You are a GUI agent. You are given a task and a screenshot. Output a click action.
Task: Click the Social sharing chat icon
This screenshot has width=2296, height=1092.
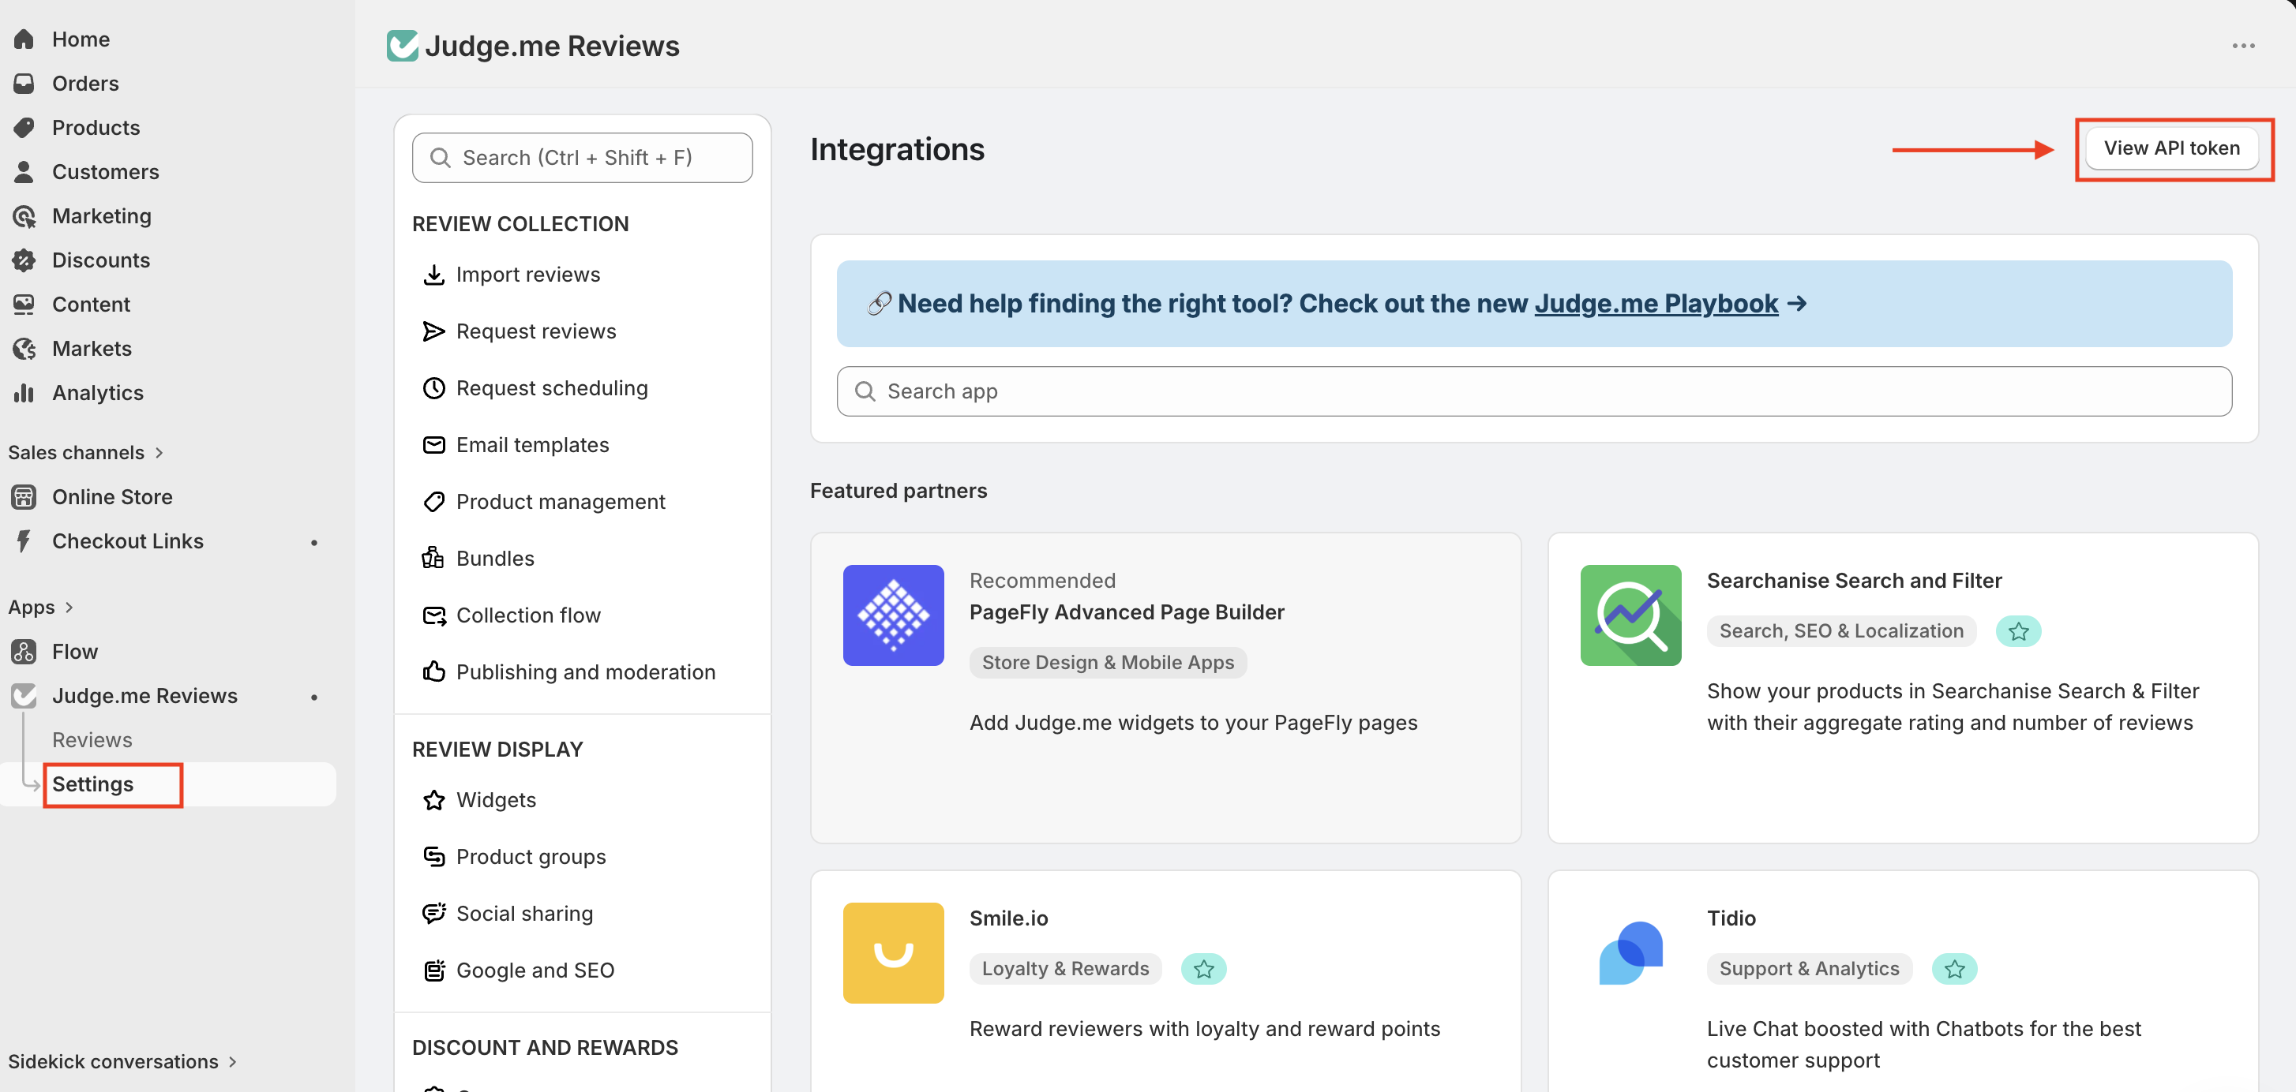coord(434,913)
